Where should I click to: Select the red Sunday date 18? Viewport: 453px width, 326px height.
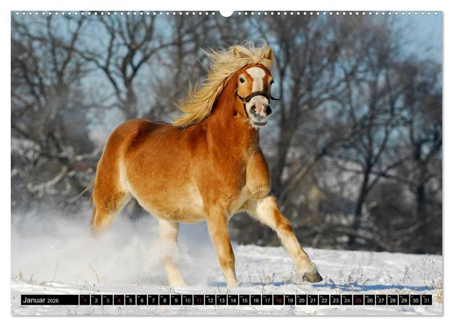278,300
